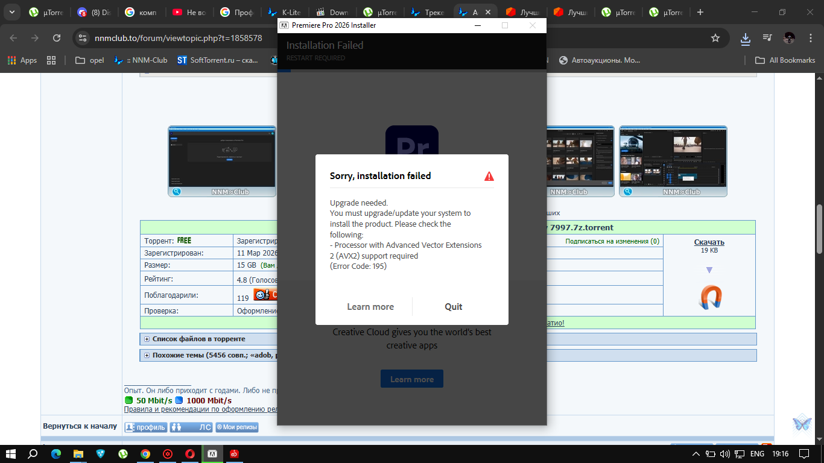Open the Windows notification center

803,453
